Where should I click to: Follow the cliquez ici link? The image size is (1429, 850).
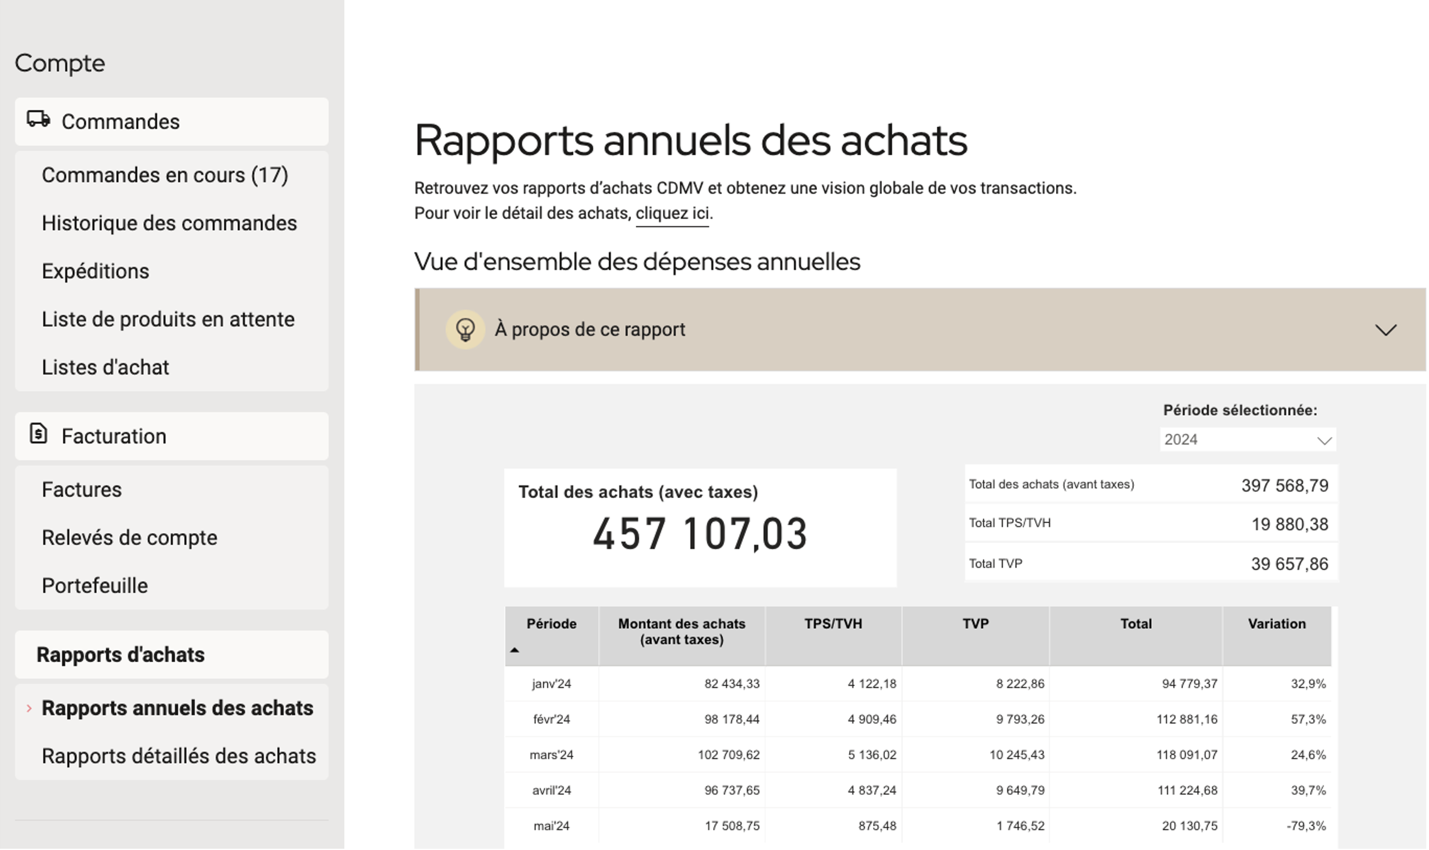(672, 213)
